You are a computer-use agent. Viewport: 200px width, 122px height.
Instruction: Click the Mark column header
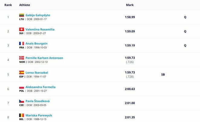coord(130,5)
